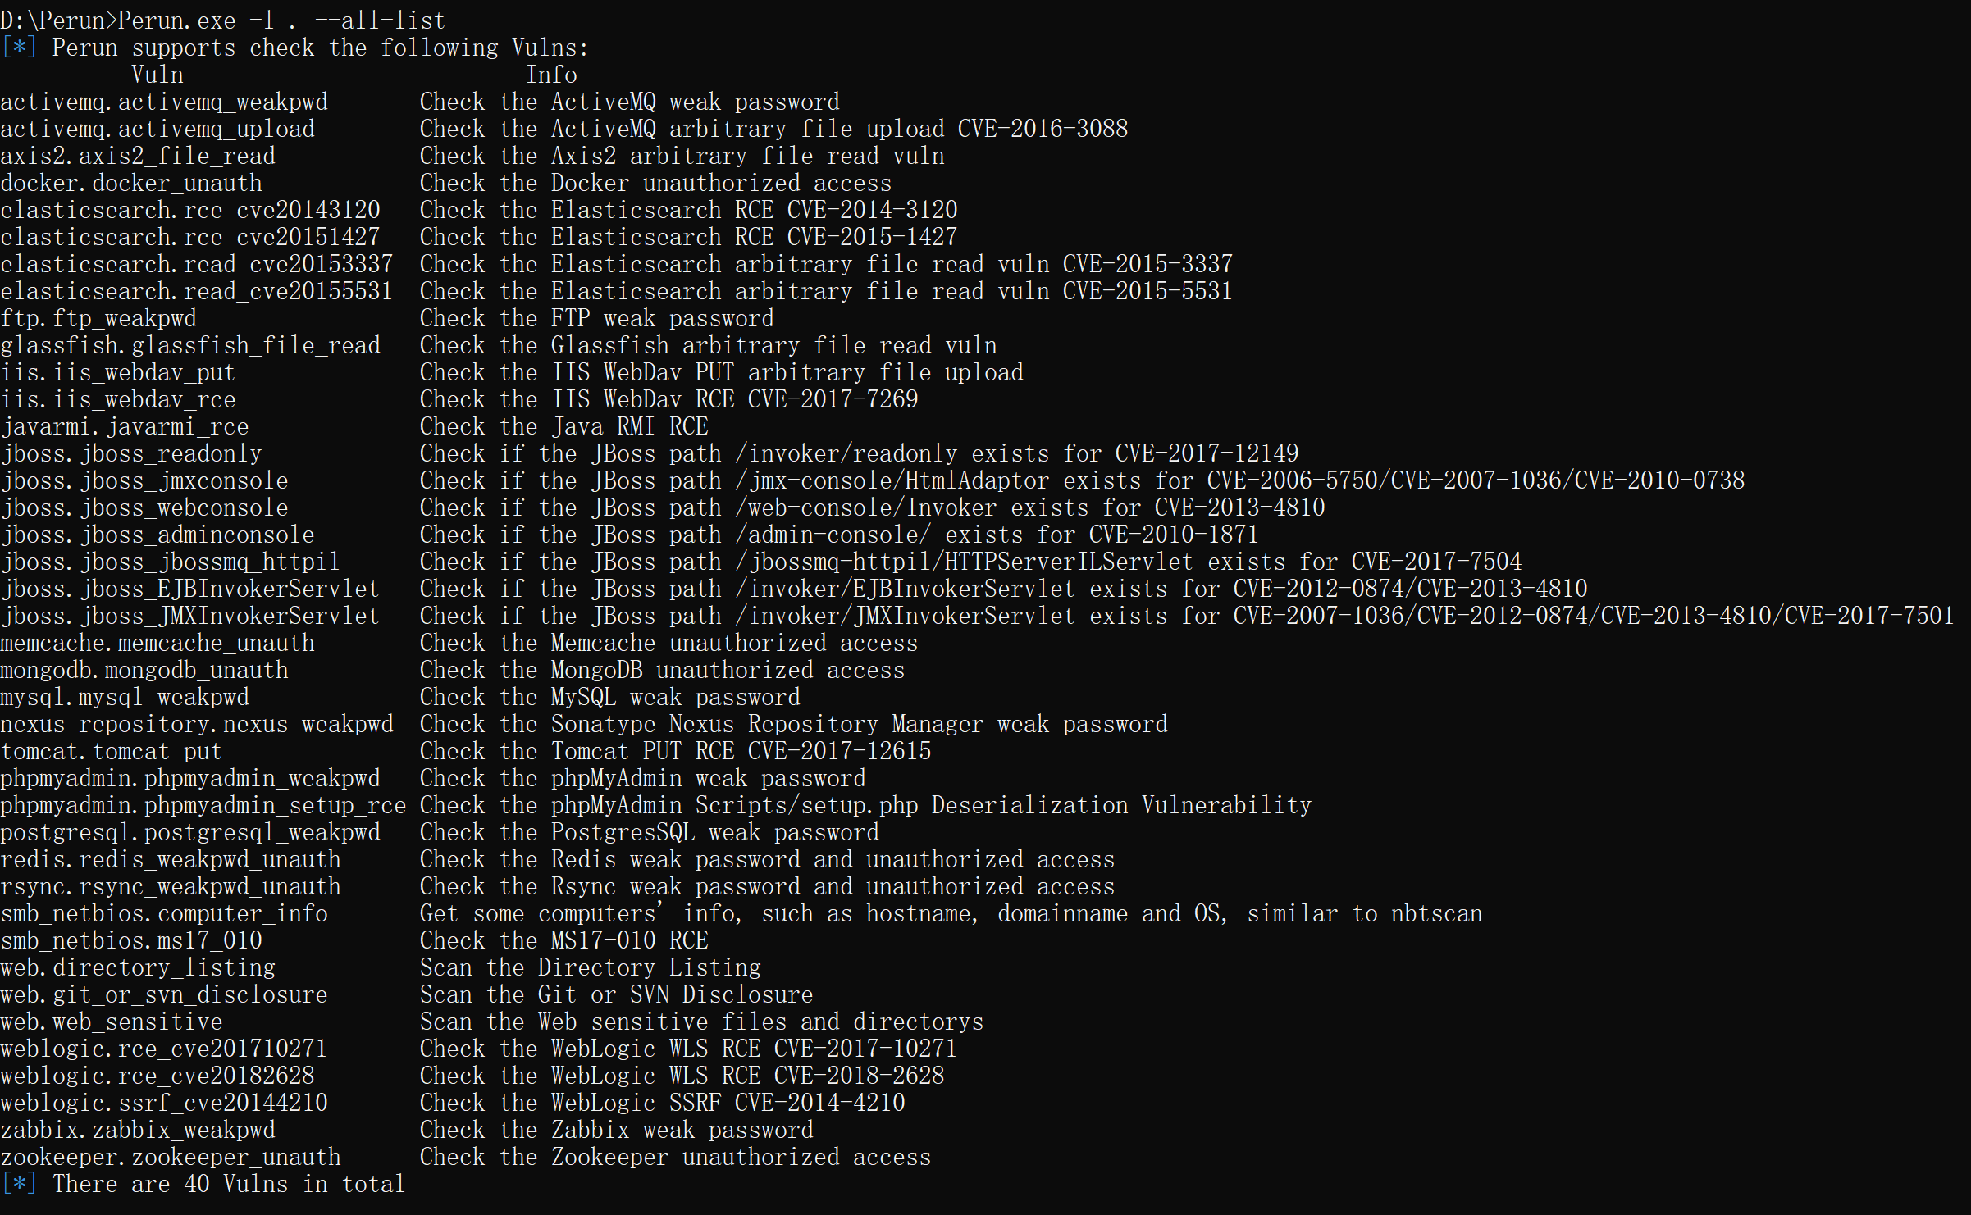Click the phpmyadmin.phpmyadmin_setup_rce vuln name

(203, 805)
